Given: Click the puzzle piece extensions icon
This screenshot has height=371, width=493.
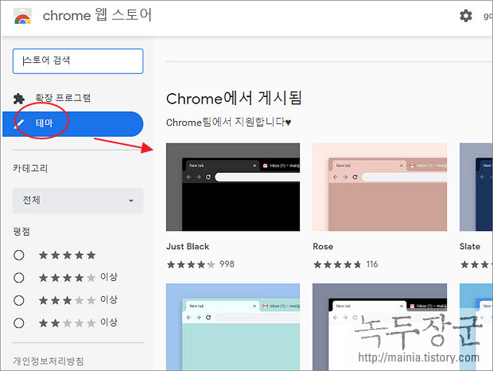Looking at the screenshot, I should pos(19,99).
